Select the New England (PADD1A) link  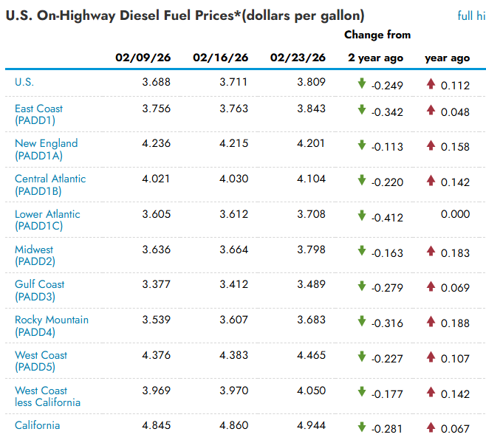(x=46, y=149)
